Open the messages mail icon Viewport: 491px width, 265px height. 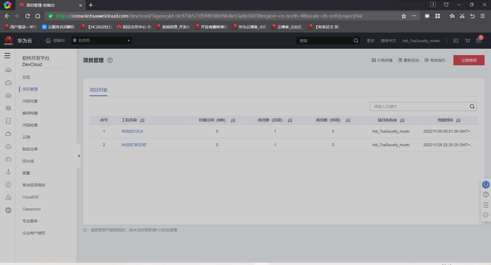[479, 41]
